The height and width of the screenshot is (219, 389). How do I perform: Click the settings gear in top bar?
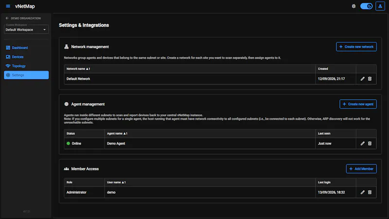pos(354,6)
